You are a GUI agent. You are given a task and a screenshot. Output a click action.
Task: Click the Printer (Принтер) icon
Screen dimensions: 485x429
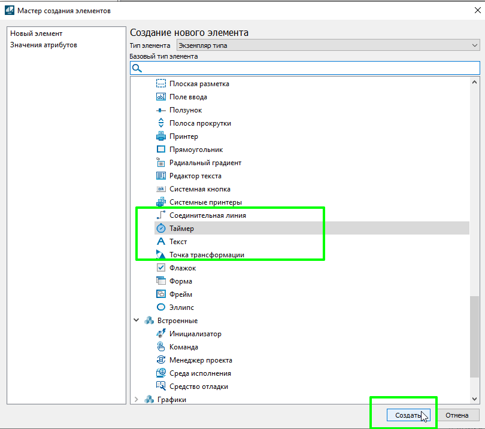[x=160, y=136]
